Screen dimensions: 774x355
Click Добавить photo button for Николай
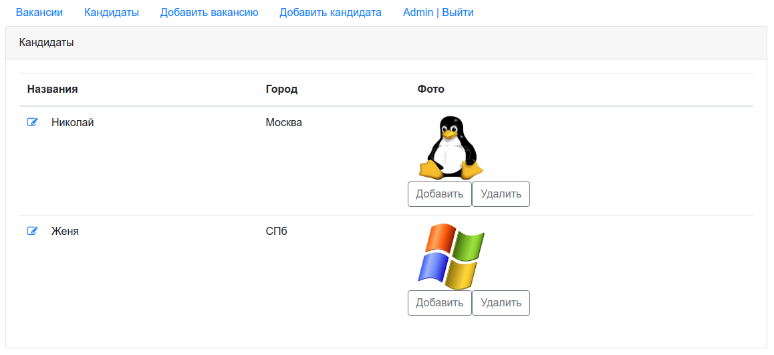point(439,194)
